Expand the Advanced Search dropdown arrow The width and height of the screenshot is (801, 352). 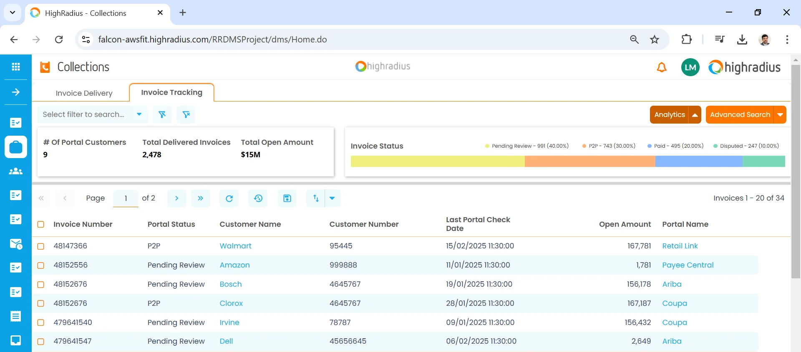pos(780,115)
